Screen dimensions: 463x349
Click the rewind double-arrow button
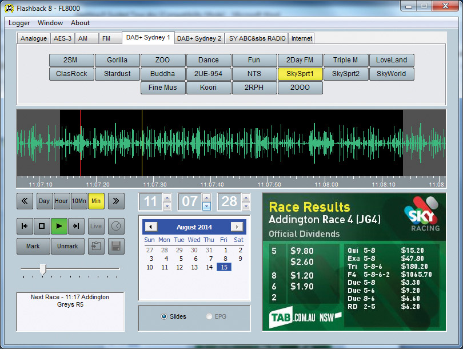(x=25, y=201)
